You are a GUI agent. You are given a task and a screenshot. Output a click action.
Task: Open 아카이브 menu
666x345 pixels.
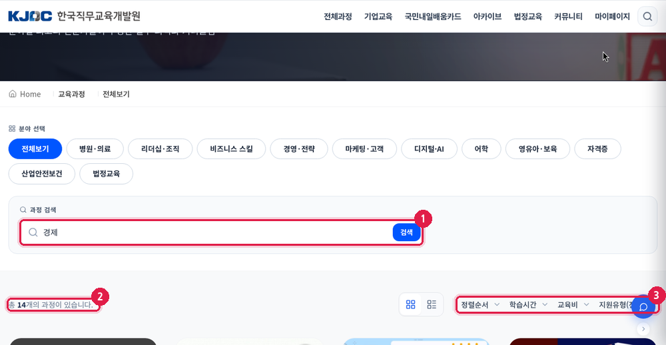tap(488, 17)
